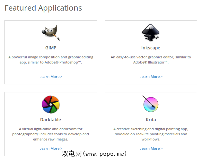Click Inkscape description mentioning Adobe Illustrator

tap(151, 60)
